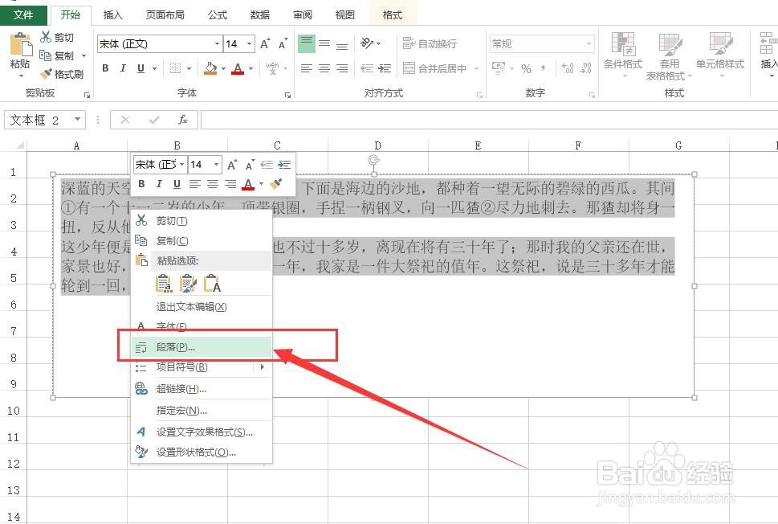The image size is (778, 524).
Task: Apply fill color from the ribbon bucket
Action: click(x=210, y=68)
